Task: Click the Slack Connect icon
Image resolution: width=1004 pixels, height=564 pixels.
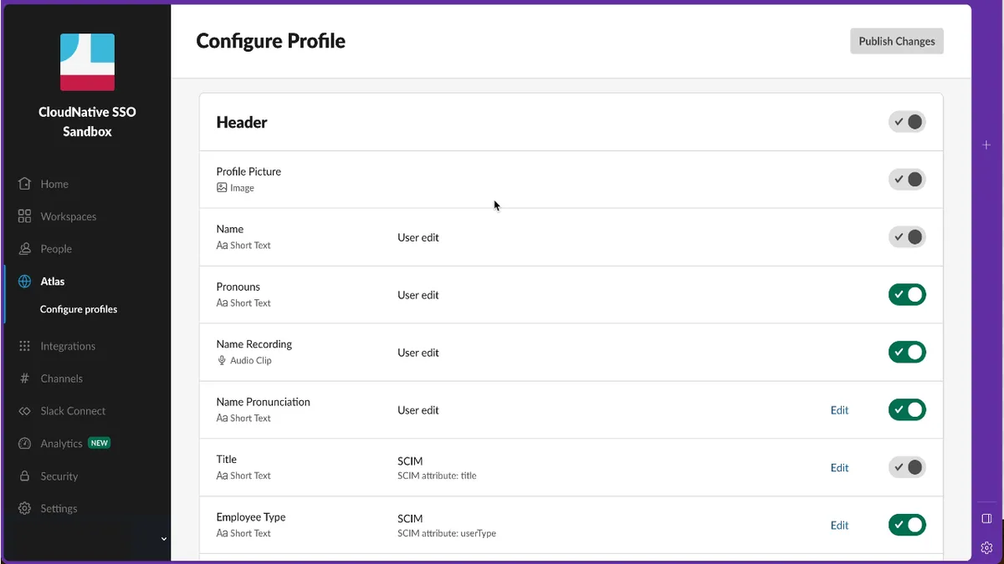Action: tap(24, 411)
